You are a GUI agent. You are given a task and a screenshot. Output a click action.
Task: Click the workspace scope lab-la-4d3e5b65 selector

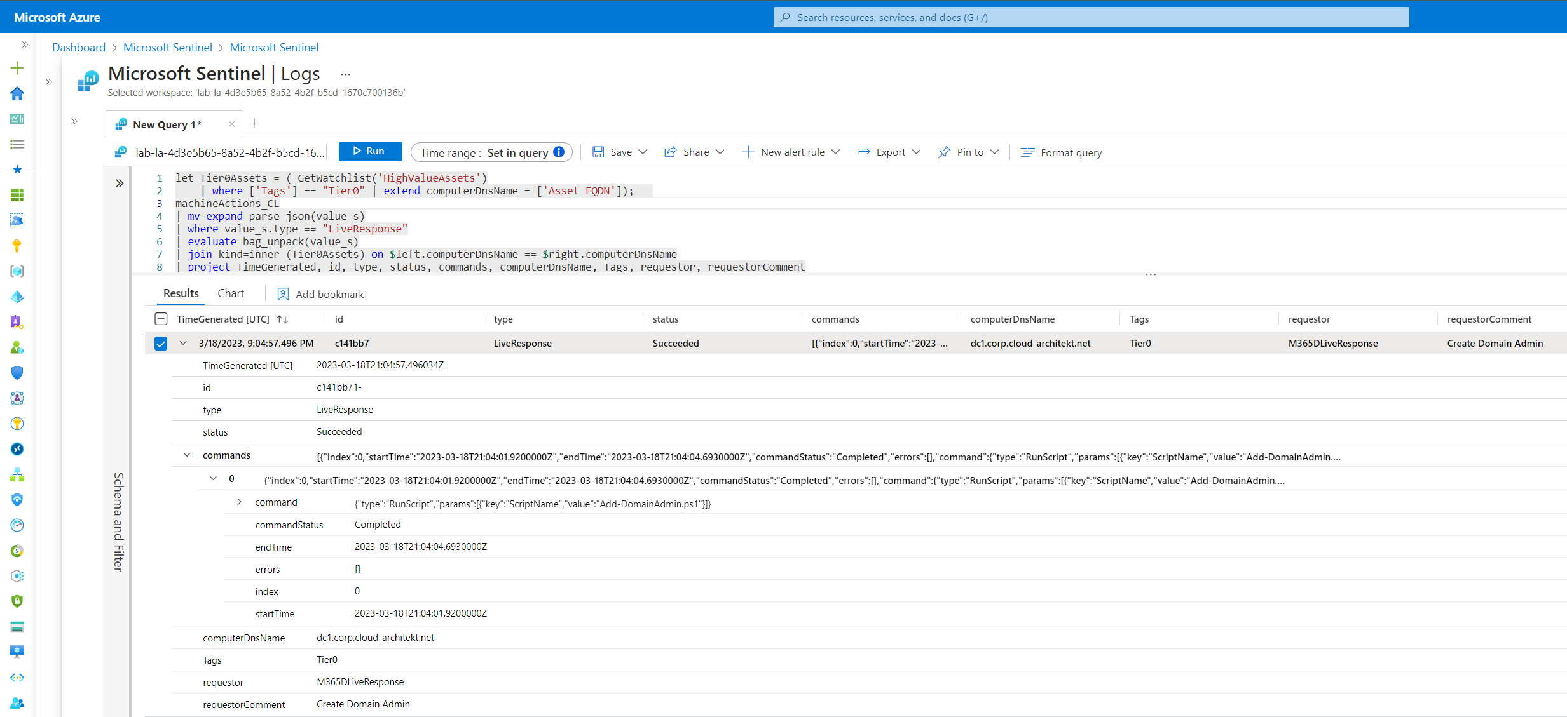pyautogui.click(x=219, y=152)
